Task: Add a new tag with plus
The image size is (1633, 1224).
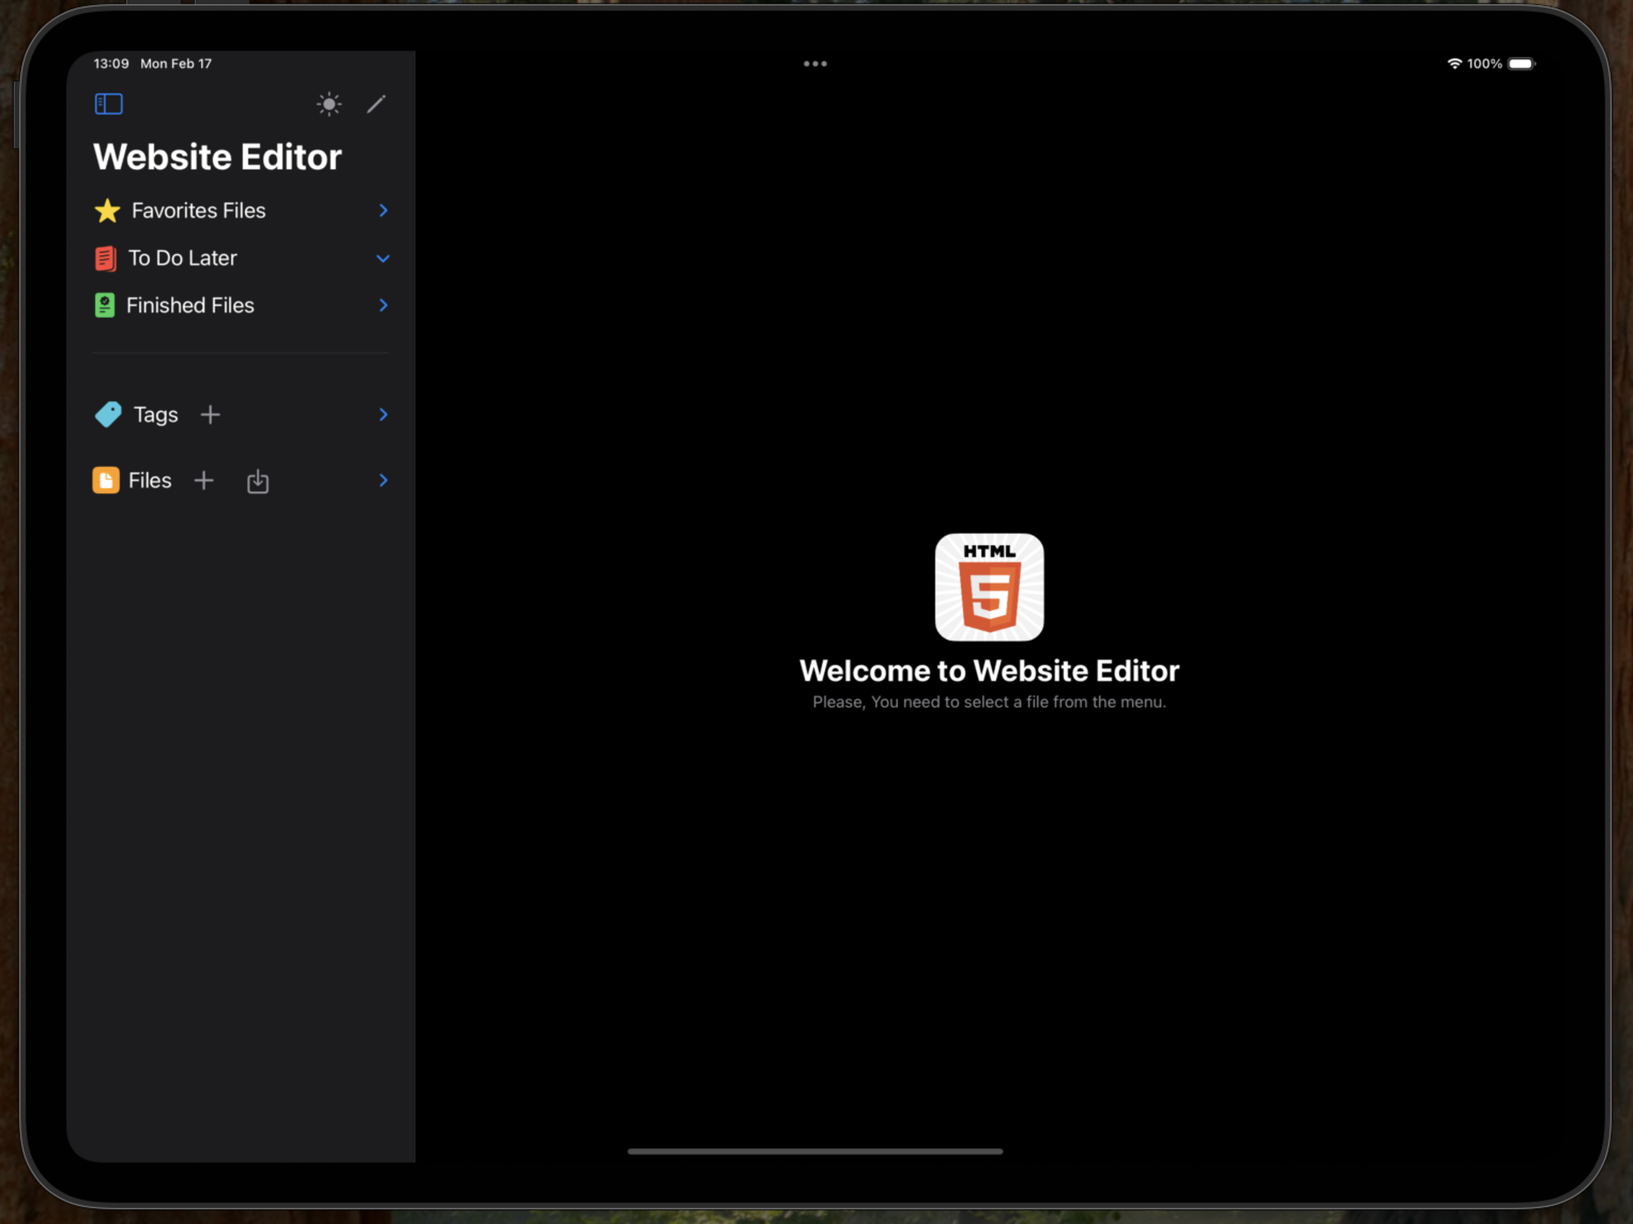Action: coord(210,415)
